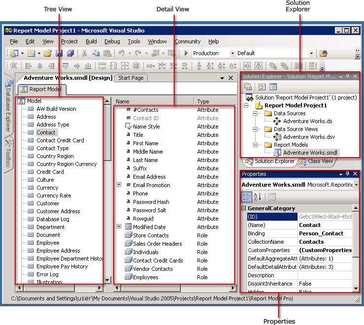
Task: Toggle auto-hide pin on Solution Explorer
Action: [347, 76]
